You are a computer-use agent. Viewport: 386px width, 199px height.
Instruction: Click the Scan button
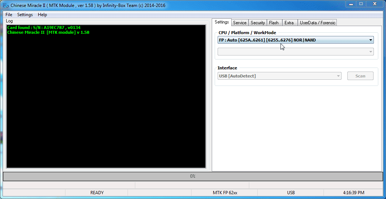coord(360,76)
